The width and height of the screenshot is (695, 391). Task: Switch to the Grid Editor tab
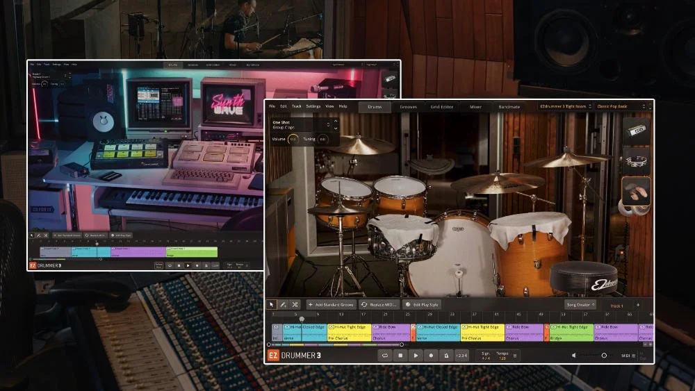point(441,107)
